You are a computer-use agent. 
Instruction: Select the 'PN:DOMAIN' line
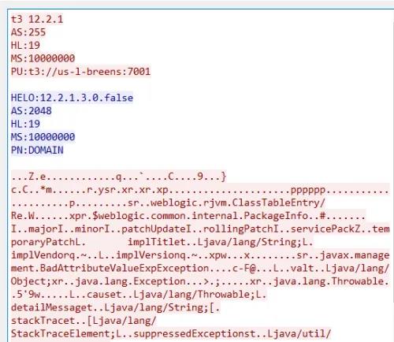37,151
